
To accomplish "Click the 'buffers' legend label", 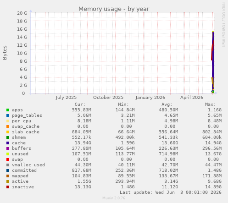I will coord(22,148).
